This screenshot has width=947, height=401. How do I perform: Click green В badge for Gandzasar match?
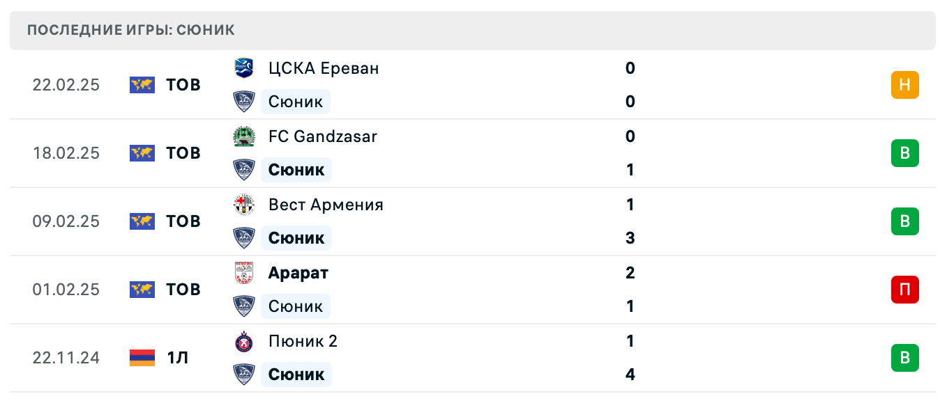click(904, 153)
